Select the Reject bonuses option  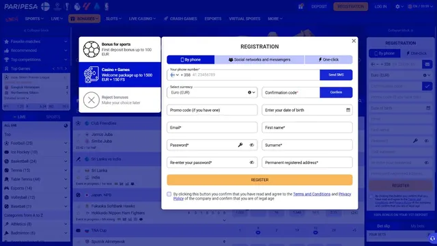coord(119,100)
